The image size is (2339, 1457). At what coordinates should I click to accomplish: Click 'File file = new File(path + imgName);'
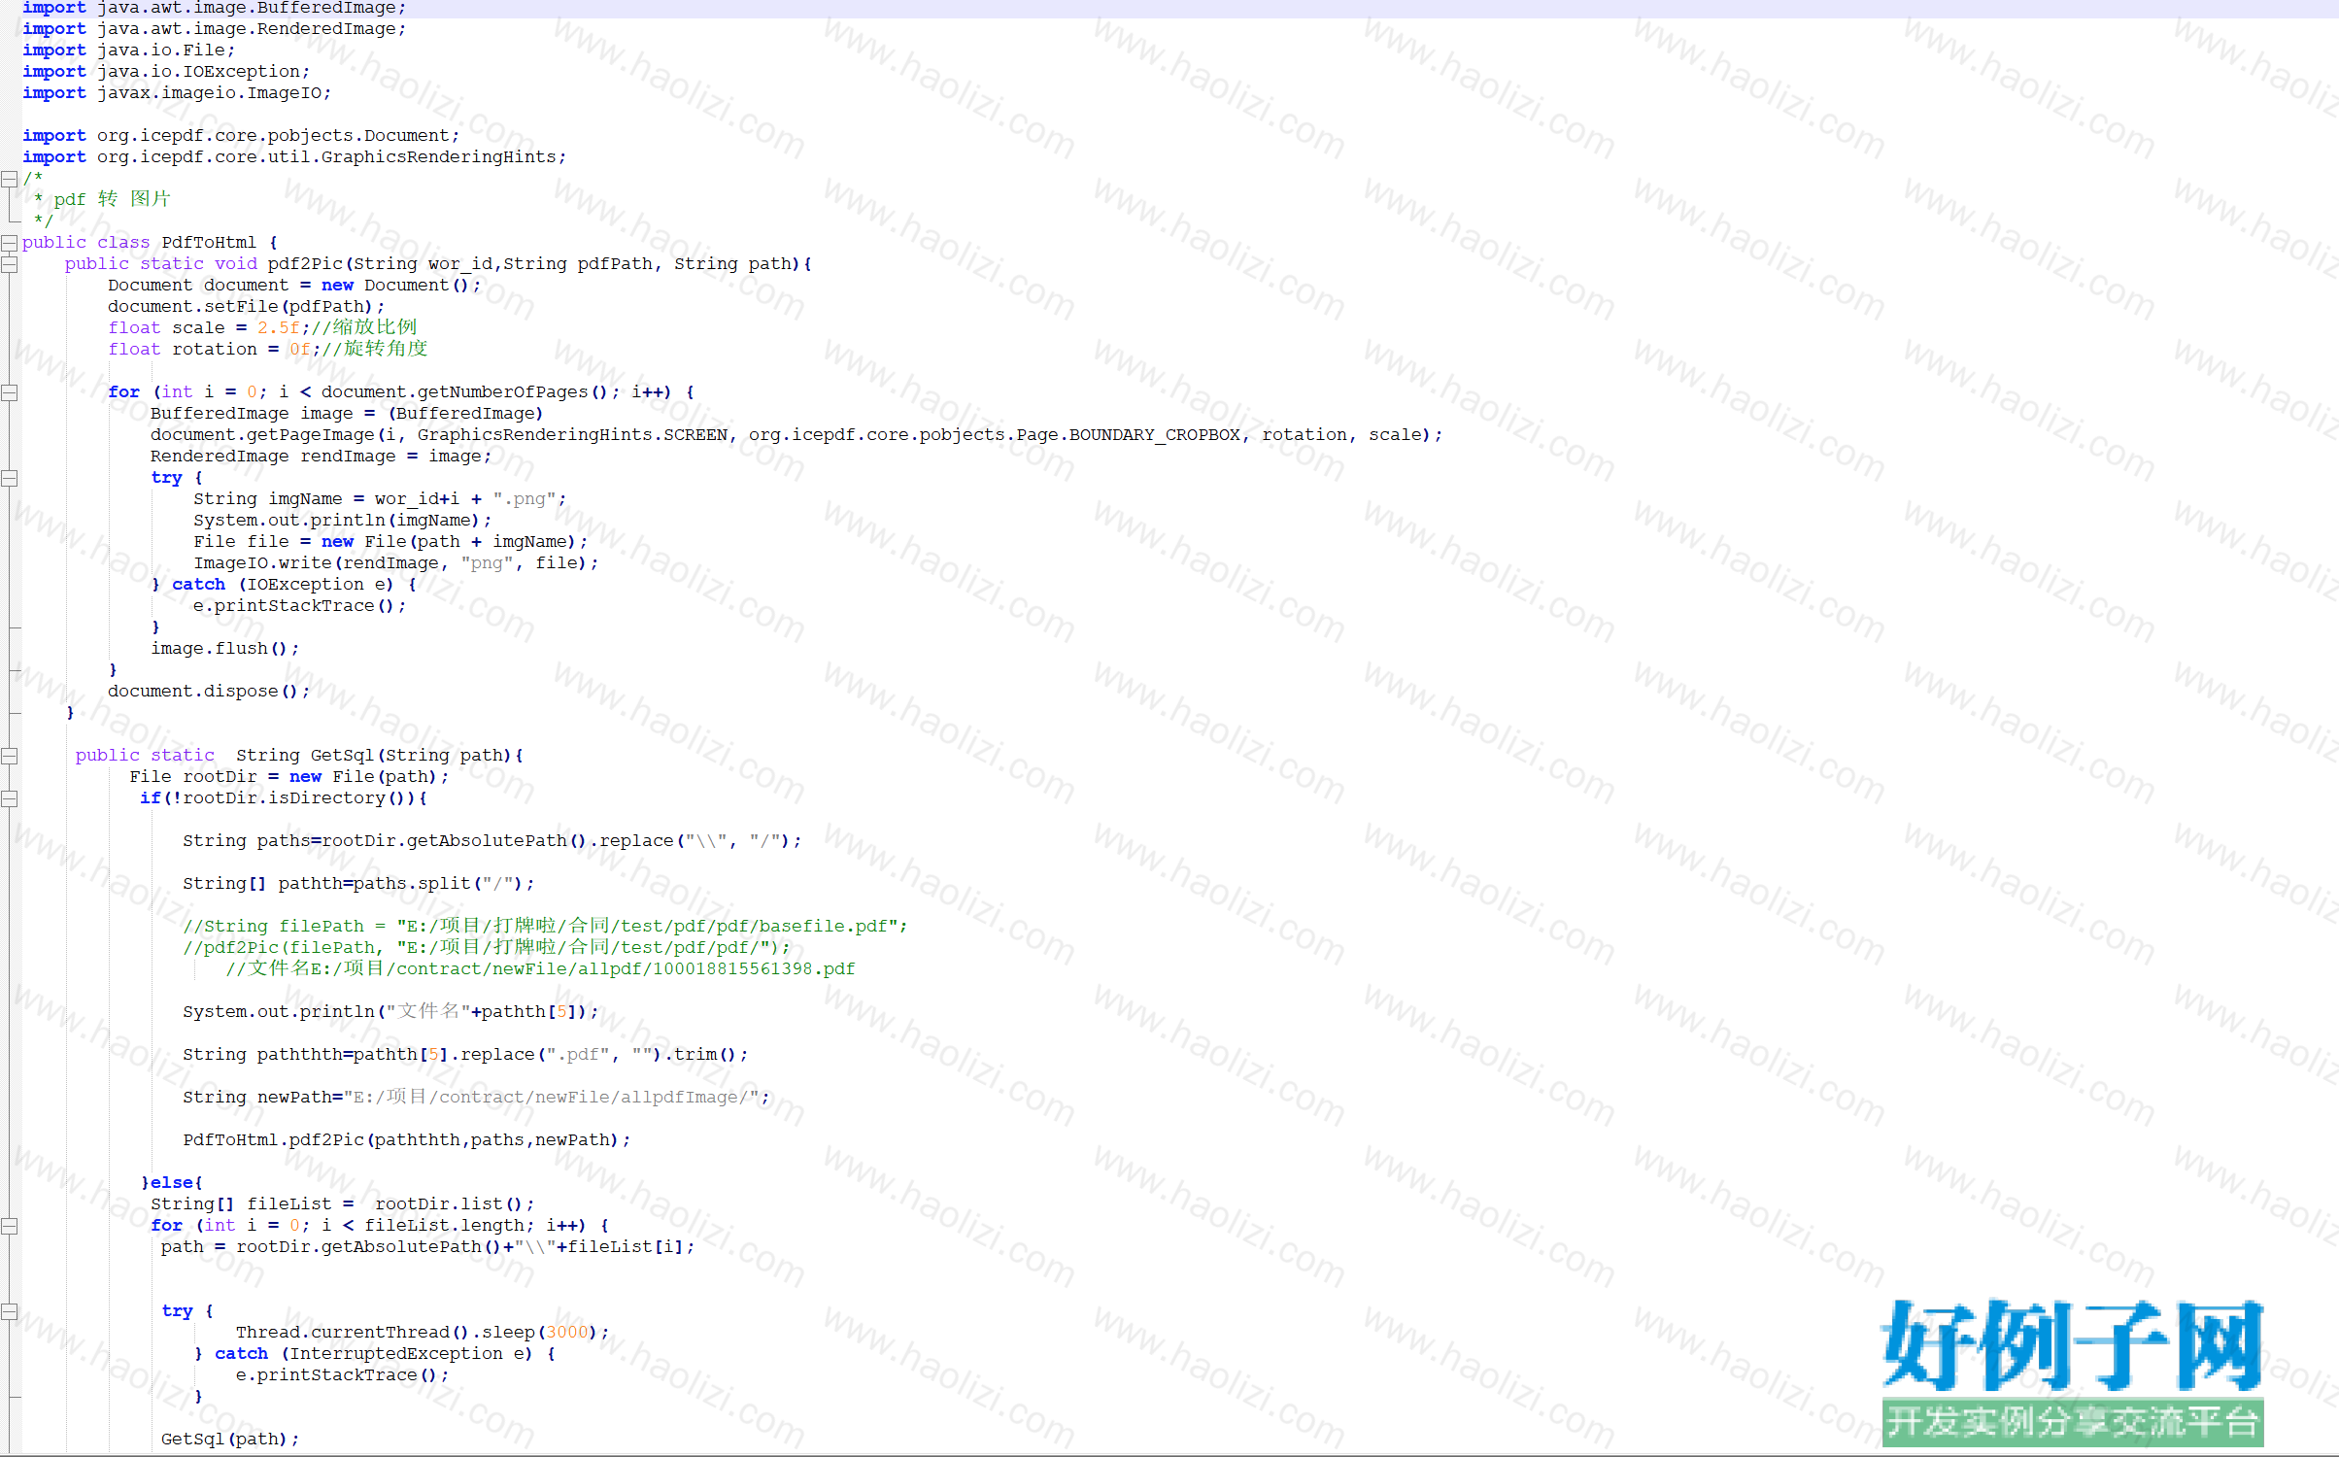point(390,542)
